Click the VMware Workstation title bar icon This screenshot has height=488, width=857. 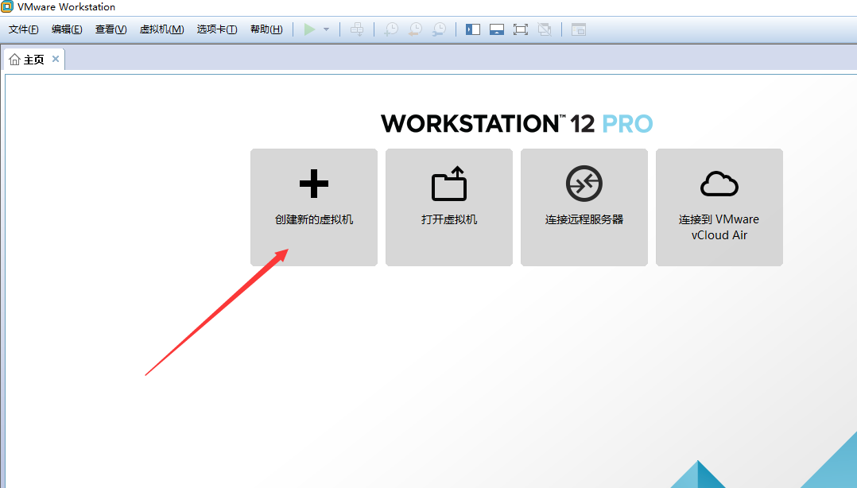(7, 6)
